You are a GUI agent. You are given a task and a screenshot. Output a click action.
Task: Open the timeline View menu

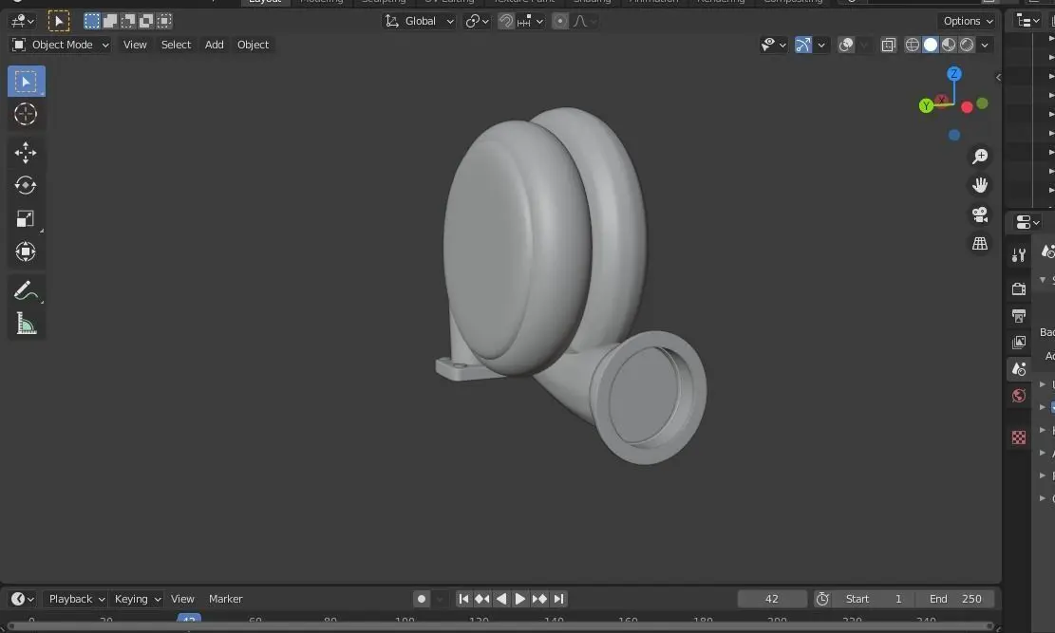[x=182, y=599]
